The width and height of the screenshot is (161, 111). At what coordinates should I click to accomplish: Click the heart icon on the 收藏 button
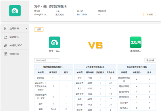pos(147,15)
